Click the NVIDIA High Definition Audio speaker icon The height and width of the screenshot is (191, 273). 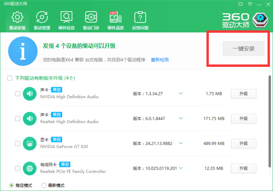tap(30, 94)
